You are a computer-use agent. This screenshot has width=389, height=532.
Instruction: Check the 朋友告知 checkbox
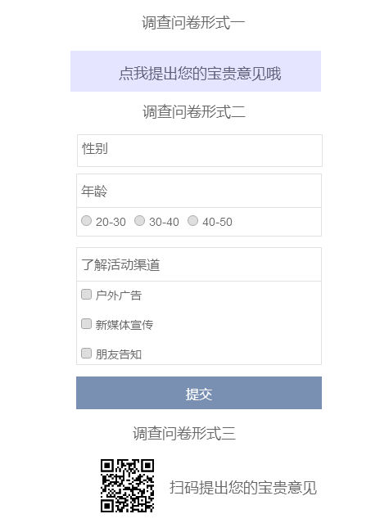click(x=86, y=354)
